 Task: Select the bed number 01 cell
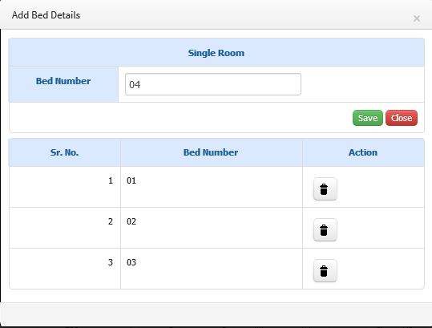tap(212, 187)
